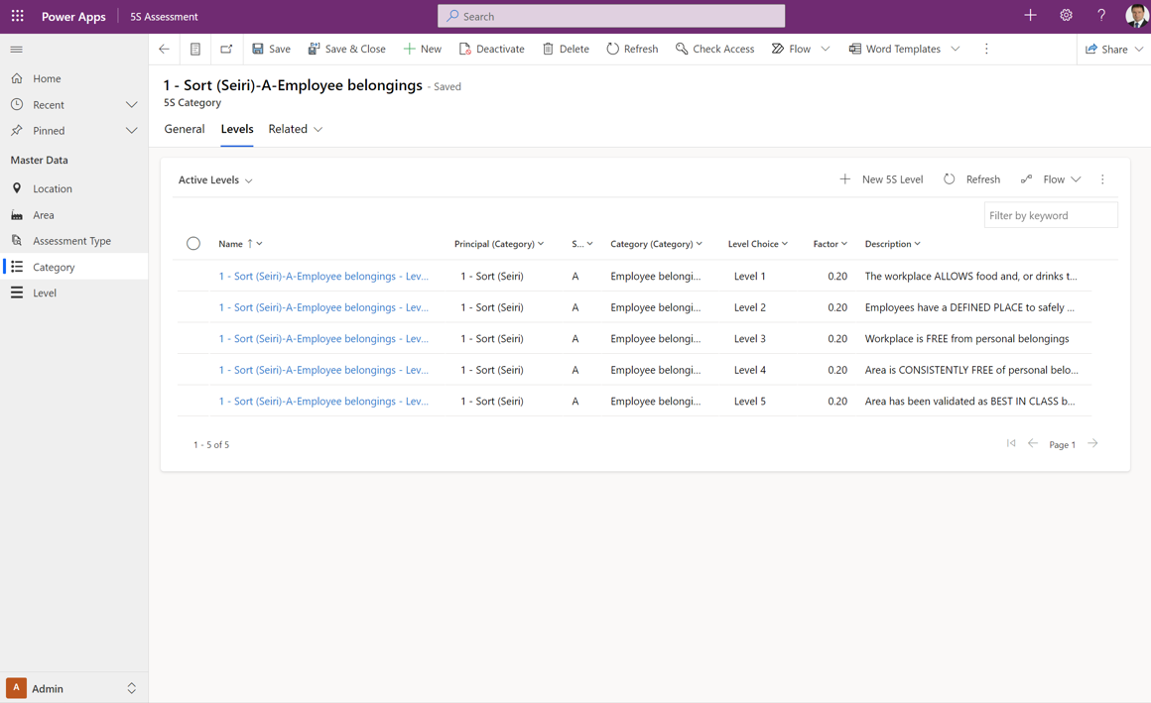The height and width of the screenshot is (703, 1151).
Task: Open the Level 3 record link
Action: point(323,339)
